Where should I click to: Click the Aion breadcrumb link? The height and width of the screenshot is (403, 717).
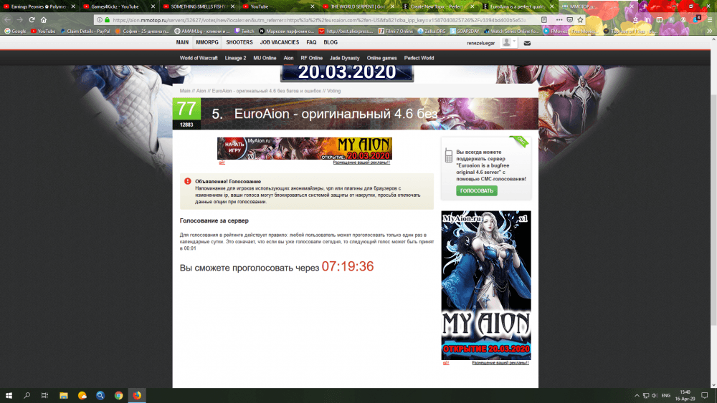click(201, 91)
